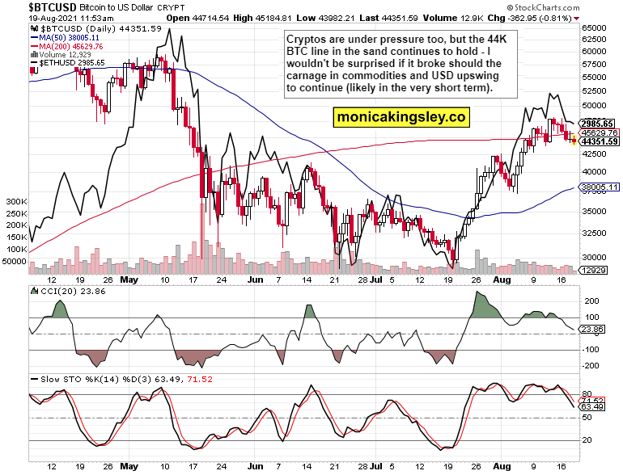Click the yellow-highlighted latest candlestick
The image size is (623, 475).
pos(574,141)
